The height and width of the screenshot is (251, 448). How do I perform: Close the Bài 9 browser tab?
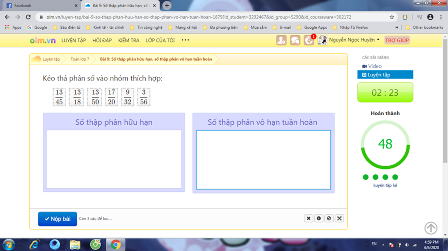pos(154,5)
